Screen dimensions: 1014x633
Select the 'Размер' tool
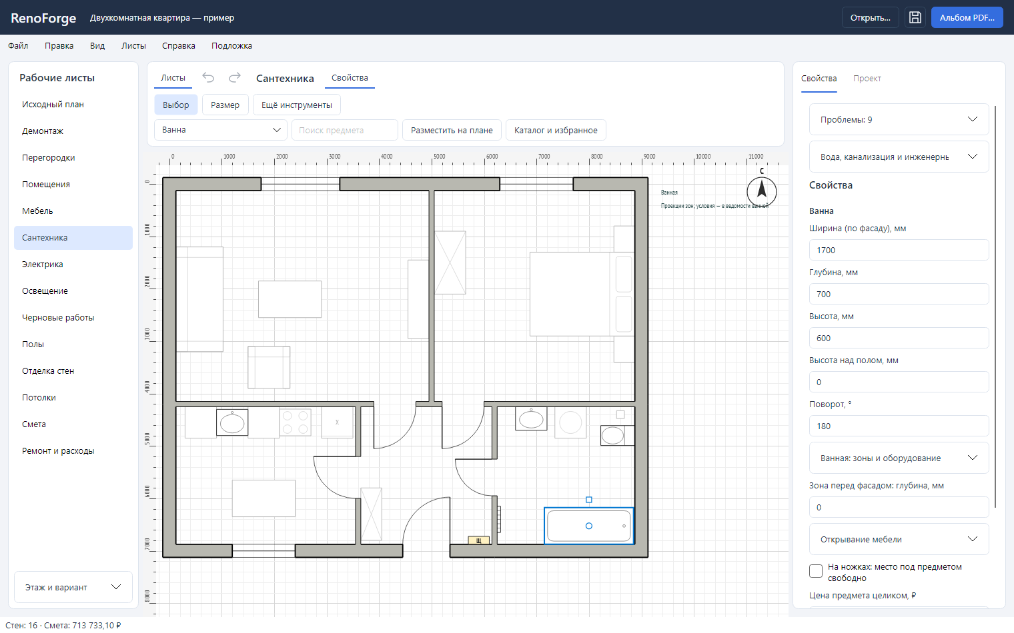coord(225,105)
